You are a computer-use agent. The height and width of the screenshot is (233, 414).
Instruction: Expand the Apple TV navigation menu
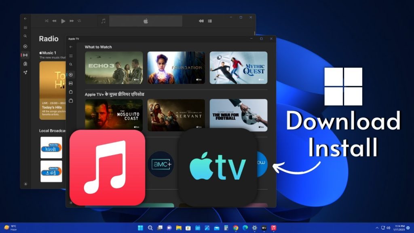tap(71, 56)
